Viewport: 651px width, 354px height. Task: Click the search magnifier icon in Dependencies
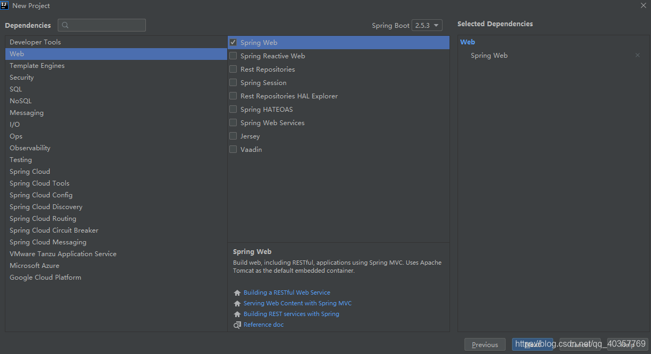(65, 25)
